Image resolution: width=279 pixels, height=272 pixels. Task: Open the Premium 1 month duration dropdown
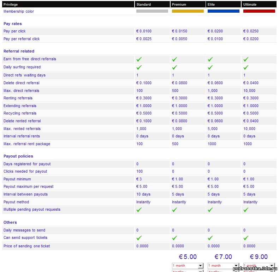188,266
